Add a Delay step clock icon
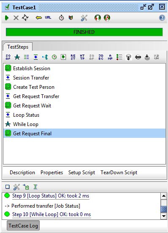The width and height of the screenshot is (168, 233). [x=54, y=57]
